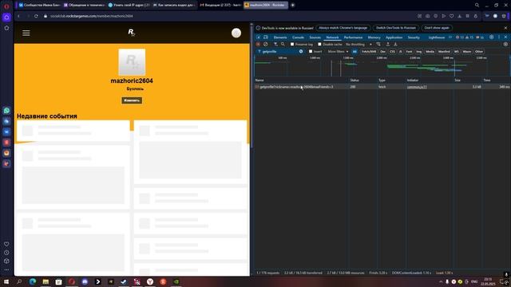The image size is (511, 287).
Task: Click 'Always match Chrome's language' button
Action: coord(343,28)
